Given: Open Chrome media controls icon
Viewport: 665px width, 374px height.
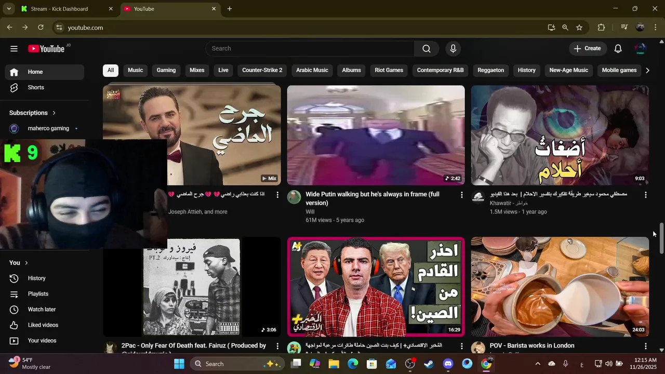Looking at the screenshot, I should click(x=624, y=28).
